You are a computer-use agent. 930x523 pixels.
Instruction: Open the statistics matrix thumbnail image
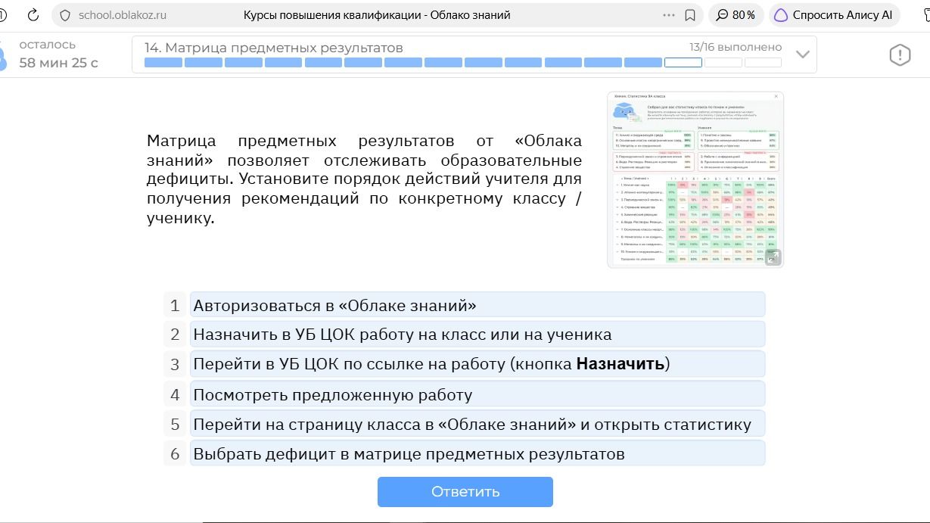pos(695,180)
